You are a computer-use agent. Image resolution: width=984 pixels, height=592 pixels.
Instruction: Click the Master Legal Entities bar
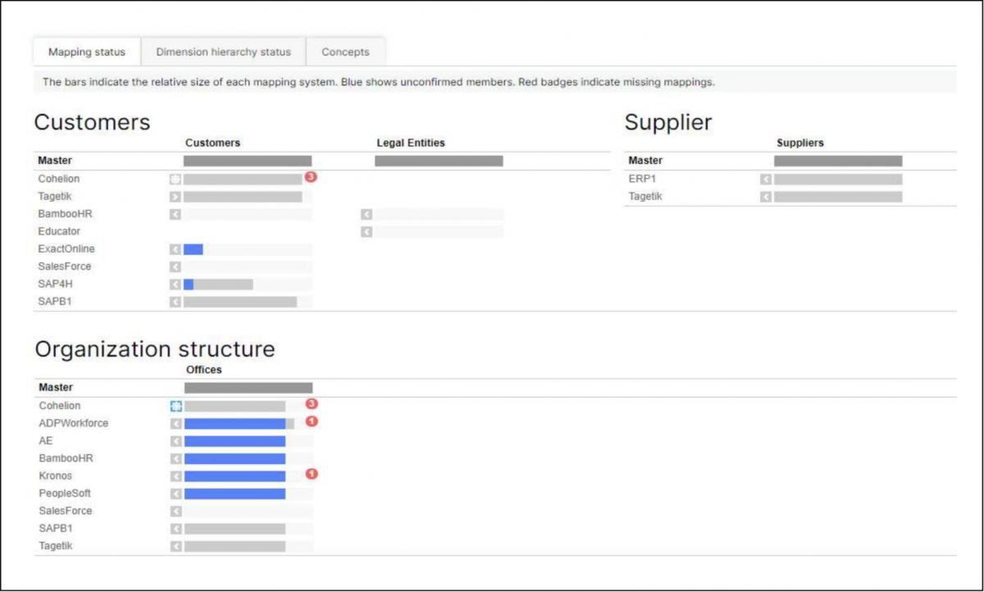coord(439,162)
